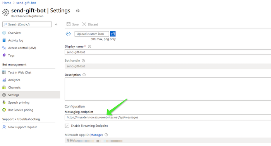Screen dimensions: 271x146
Task: Open Test in Web Chat
Action: coord(19,72)
